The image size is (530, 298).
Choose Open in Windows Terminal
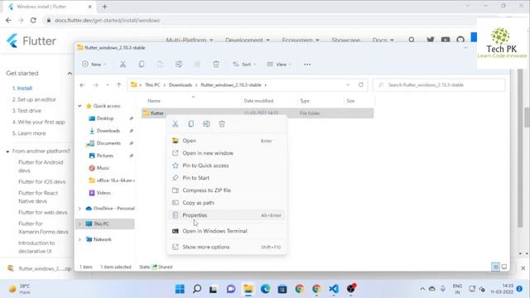226,231
